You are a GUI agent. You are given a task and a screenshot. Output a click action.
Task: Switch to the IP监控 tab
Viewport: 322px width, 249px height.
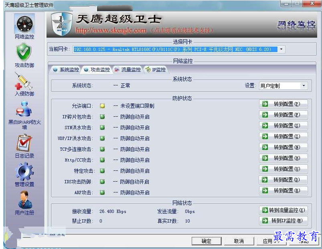tap(156, 70)
